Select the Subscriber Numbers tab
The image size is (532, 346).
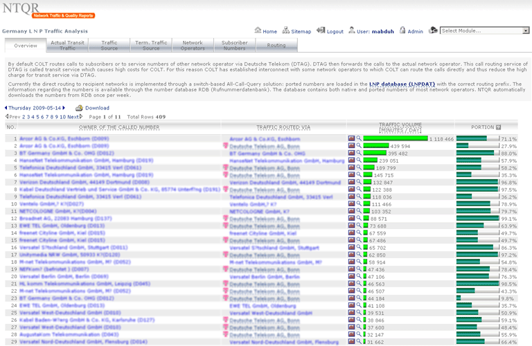tap(234, 45)
